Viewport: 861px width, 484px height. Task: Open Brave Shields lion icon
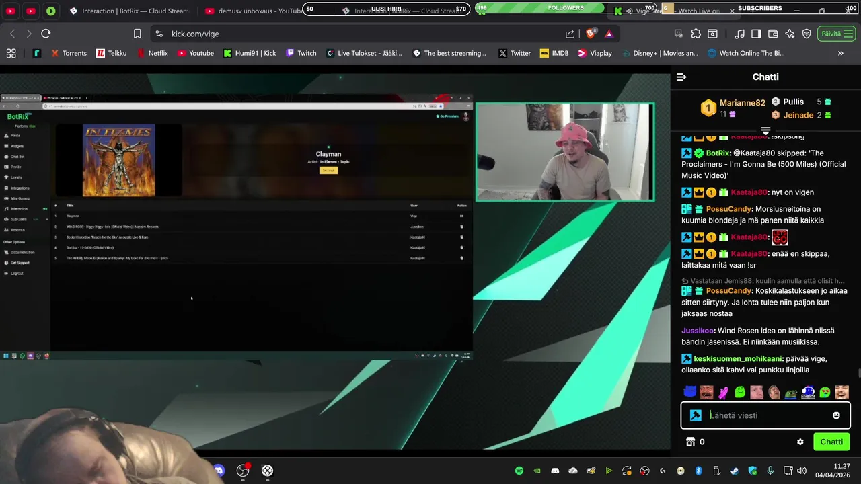(x=591, y=34)
